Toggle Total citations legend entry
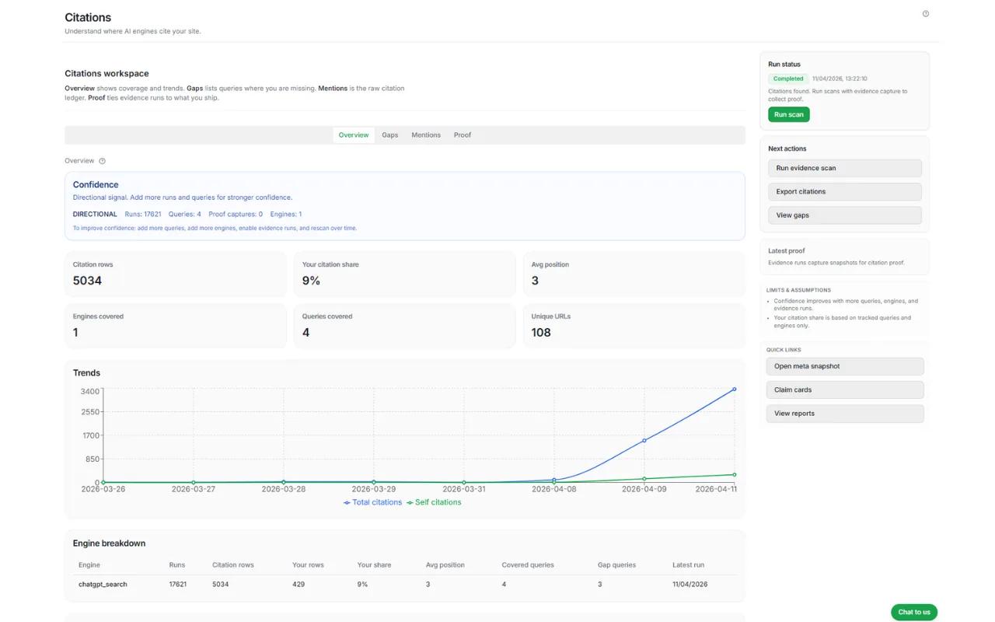995x622 pixels. point(372,502)
